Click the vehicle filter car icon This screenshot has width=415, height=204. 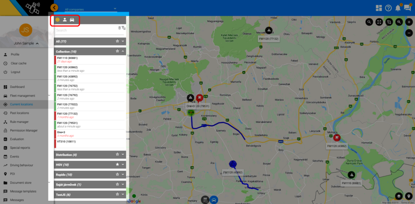coord(72,20)
